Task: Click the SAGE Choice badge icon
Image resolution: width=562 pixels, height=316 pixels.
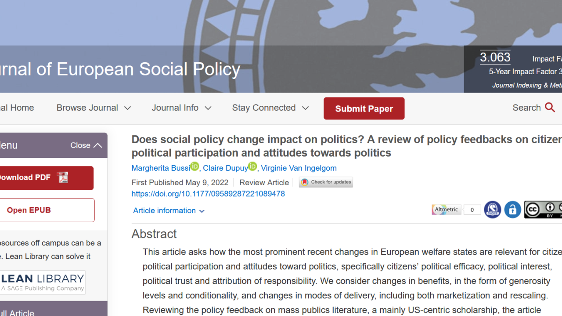Action: 493,210
